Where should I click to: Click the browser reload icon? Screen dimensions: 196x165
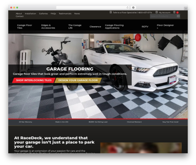click(x=127, y=7)
